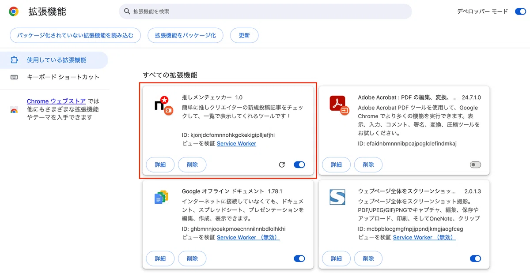Click the Adobe Acrobat version 24.7.1.0 text
Image resolution: width=530 pixels, height=273 pixels.
point(471,97)
